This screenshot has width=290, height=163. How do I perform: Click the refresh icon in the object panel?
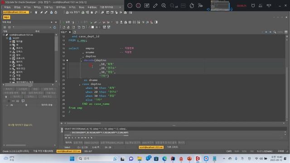pos(54,27)
